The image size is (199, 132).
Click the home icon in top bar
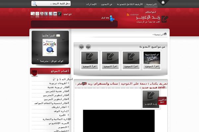(163, 2)
